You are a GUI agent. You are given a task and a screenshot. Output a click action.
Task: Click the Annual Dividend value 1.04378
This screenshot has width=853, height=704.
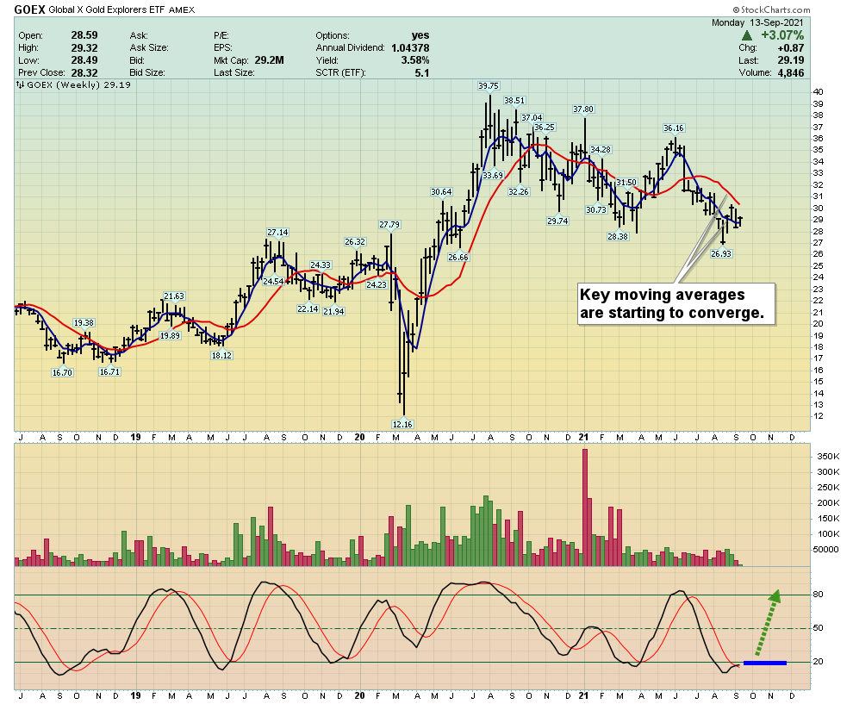click(410, 48)
